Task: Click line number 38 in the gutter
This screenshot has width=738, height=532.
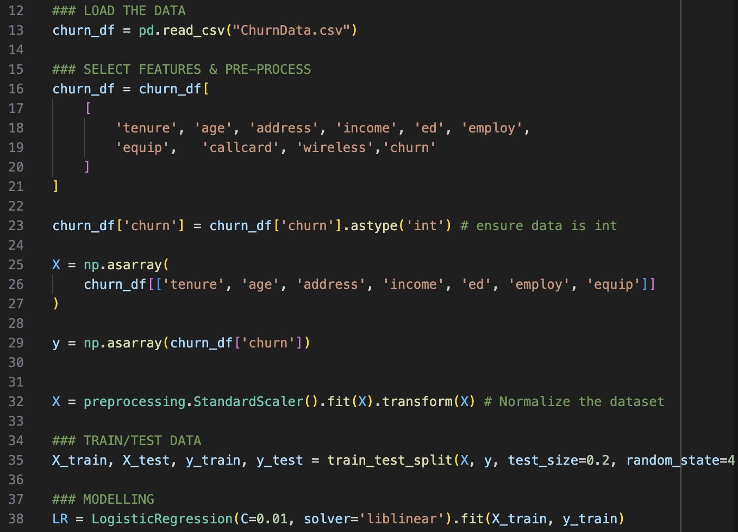Action: (16, 519)
